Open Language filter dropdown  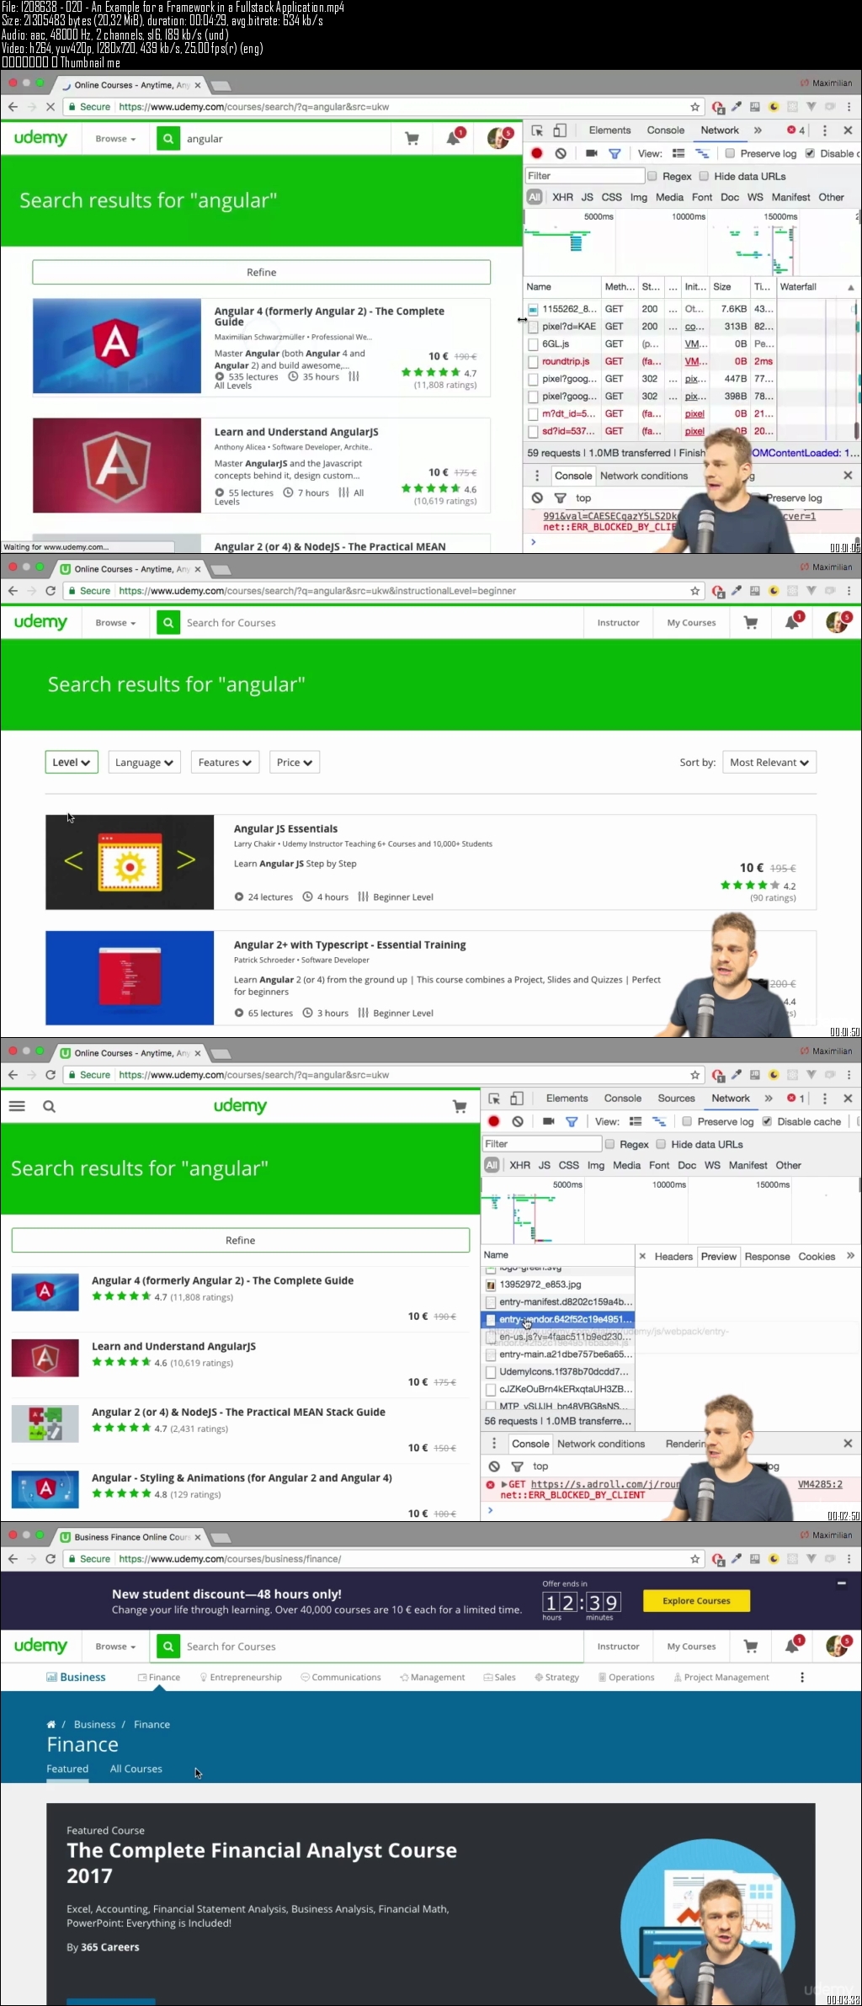[144, 763]
